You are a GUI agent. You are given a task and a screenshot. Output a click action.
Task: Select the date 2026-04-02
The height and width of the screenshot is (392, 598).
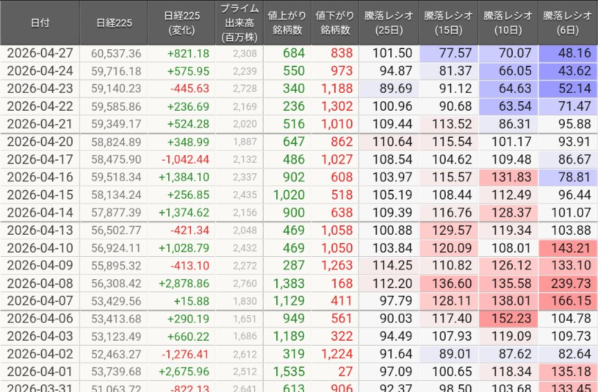tap(40, 354)
